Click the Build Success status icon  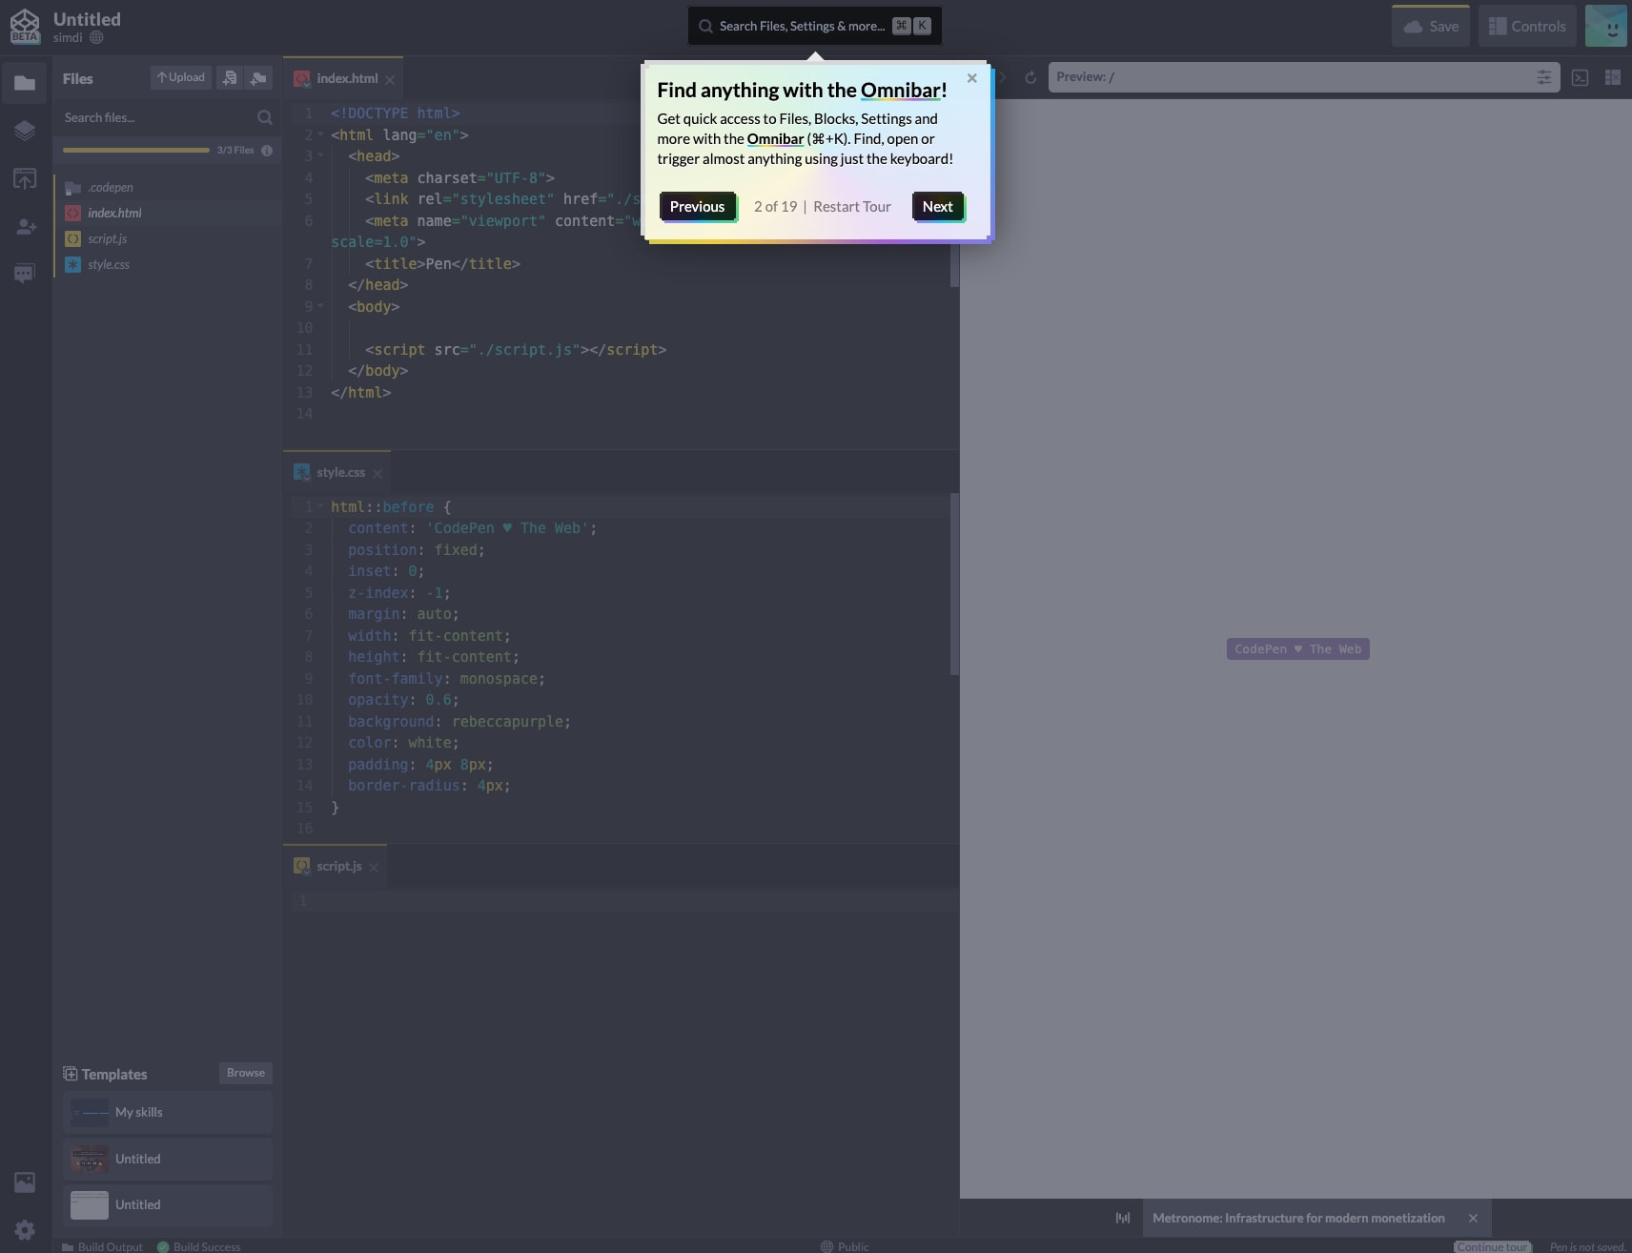163,1246
